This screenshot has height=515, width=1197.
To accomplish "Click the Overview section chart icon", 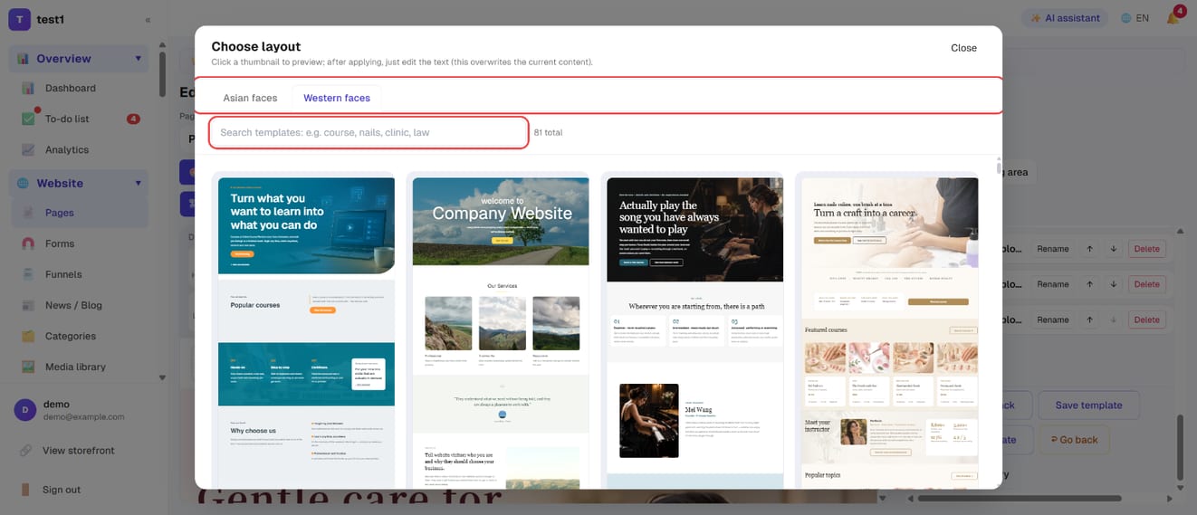I will [23, 59].
